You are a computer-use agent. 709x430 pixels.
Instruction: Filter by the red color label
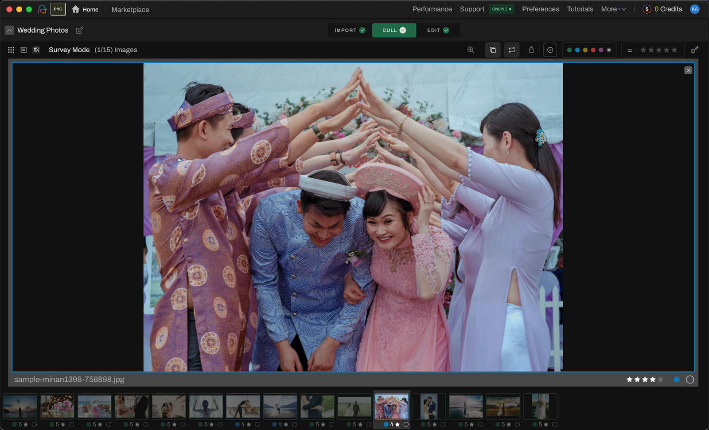point(593,50)
